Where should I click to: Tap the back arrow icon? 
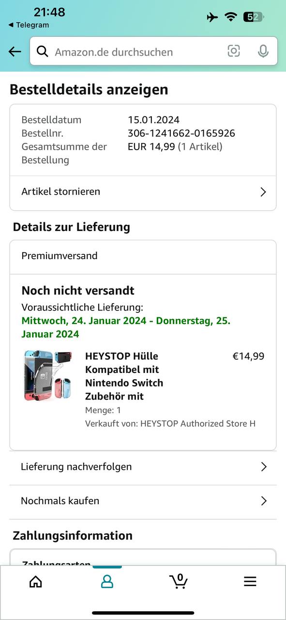pos(15,52)
